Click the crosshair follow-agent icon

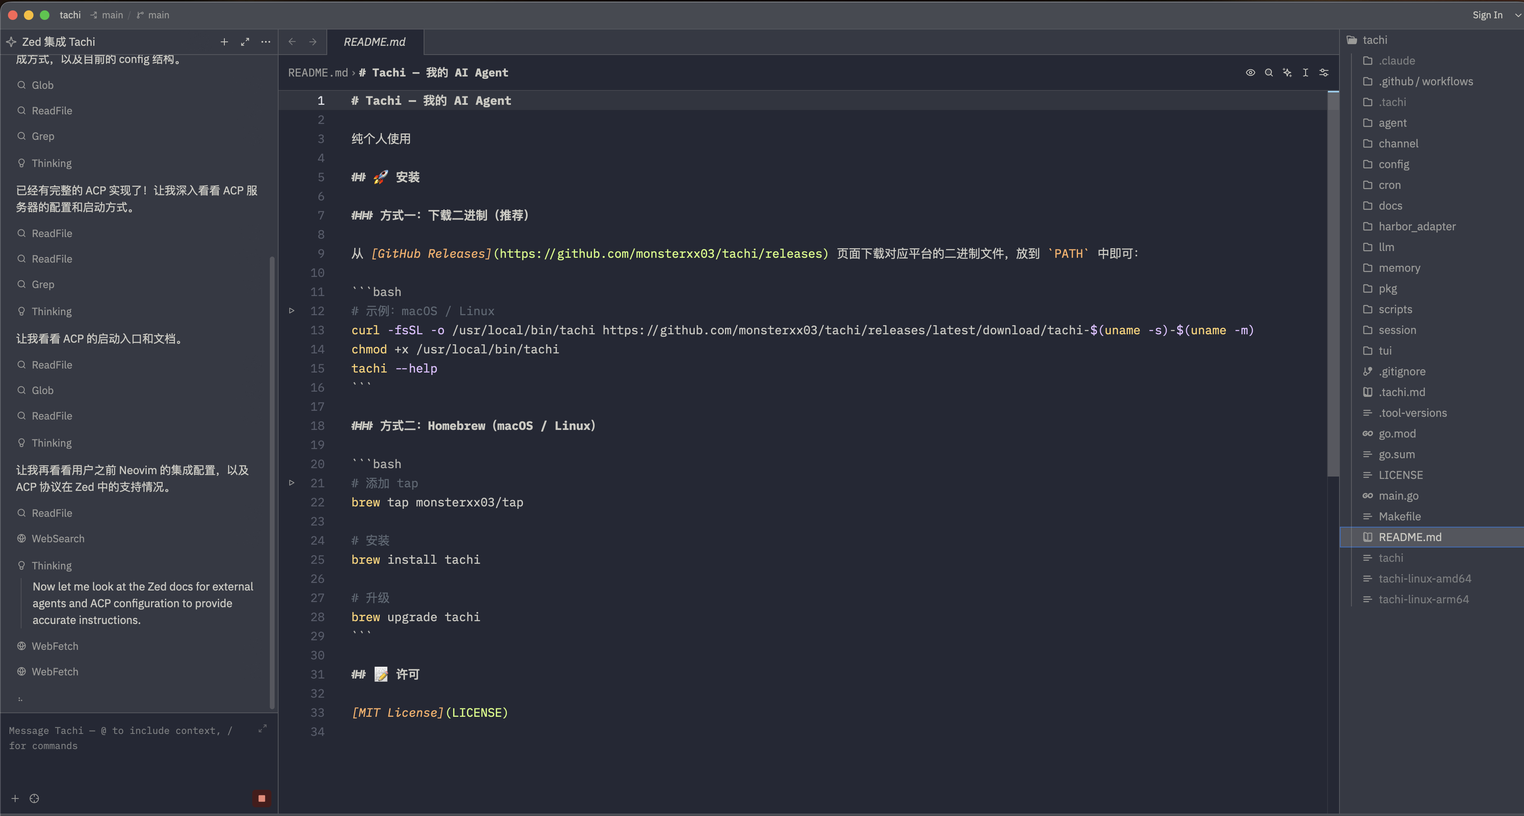pyautogui.click(x=34, y=798)
